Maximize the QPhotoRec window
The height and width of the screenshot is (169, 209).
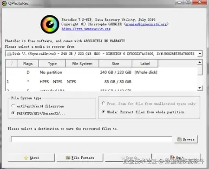tap(188, 2)
